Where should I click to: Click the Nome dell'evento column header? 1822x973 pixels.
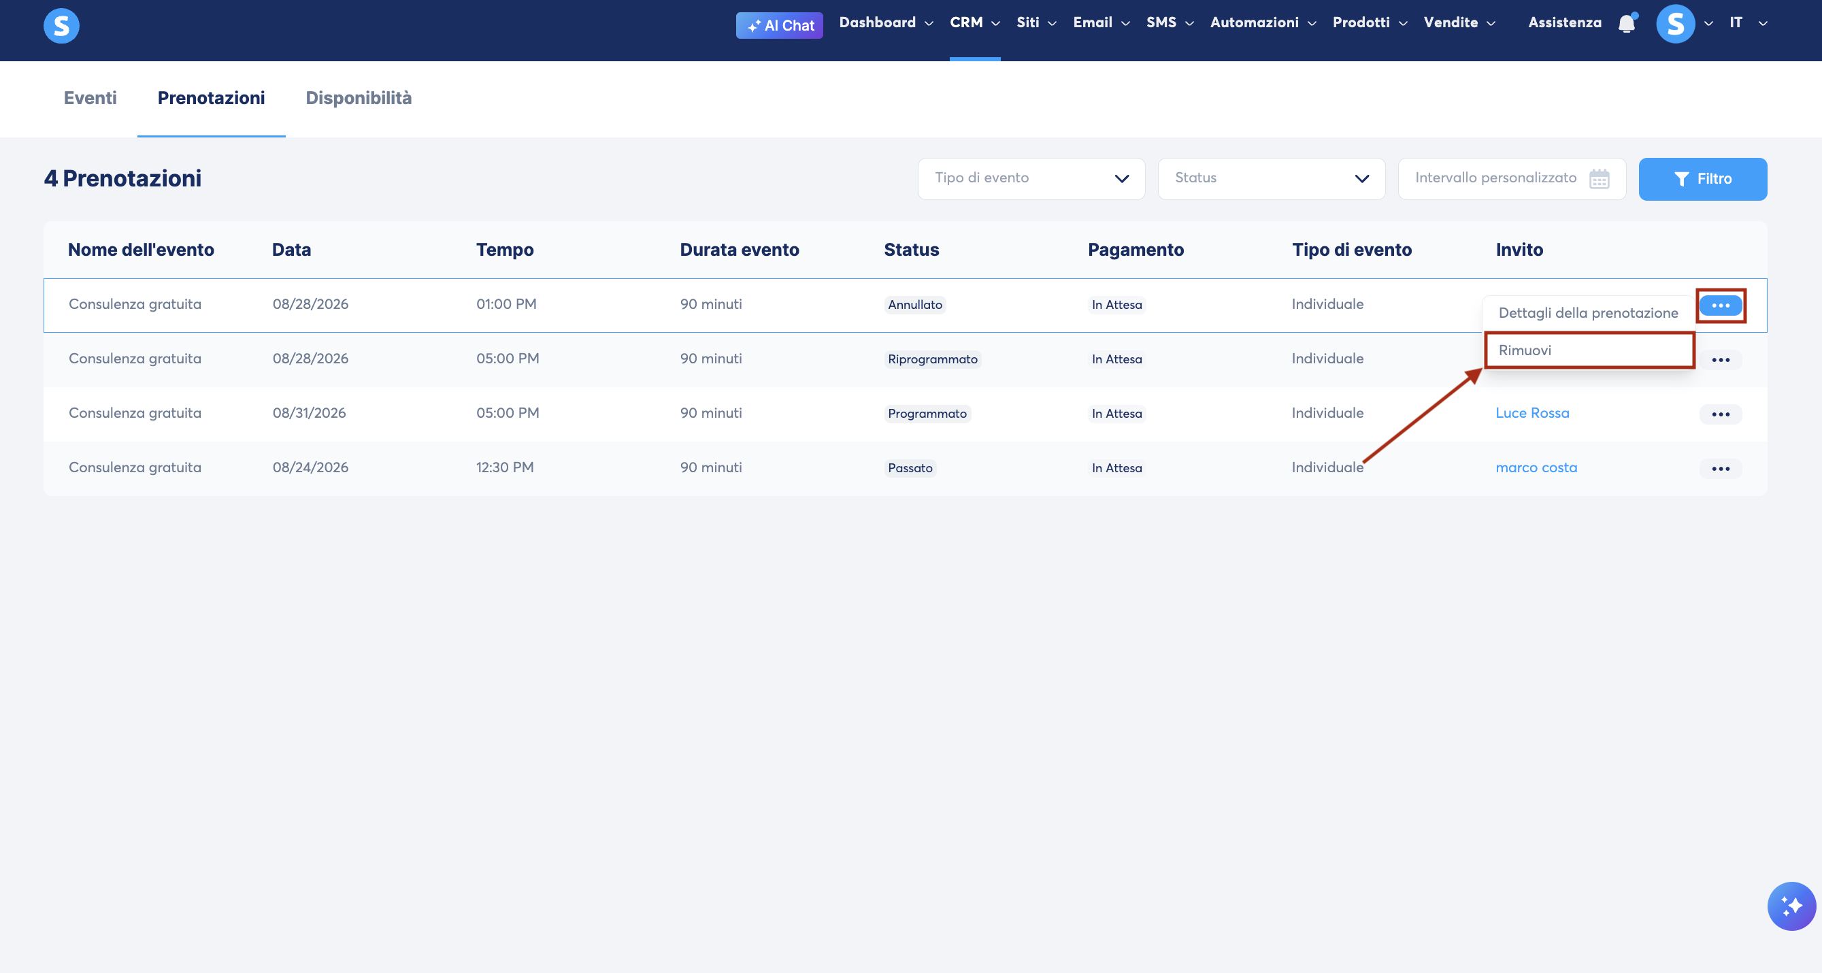(x=141, y=250)
